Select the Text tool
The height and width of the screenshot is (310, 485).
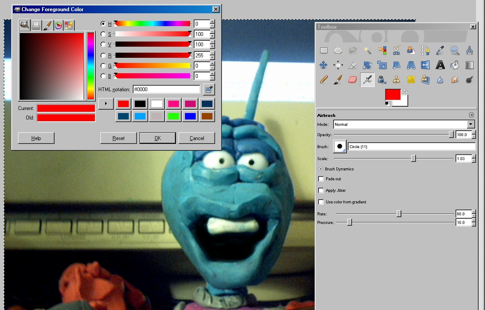pyautogui.click(x=440, y=65)
